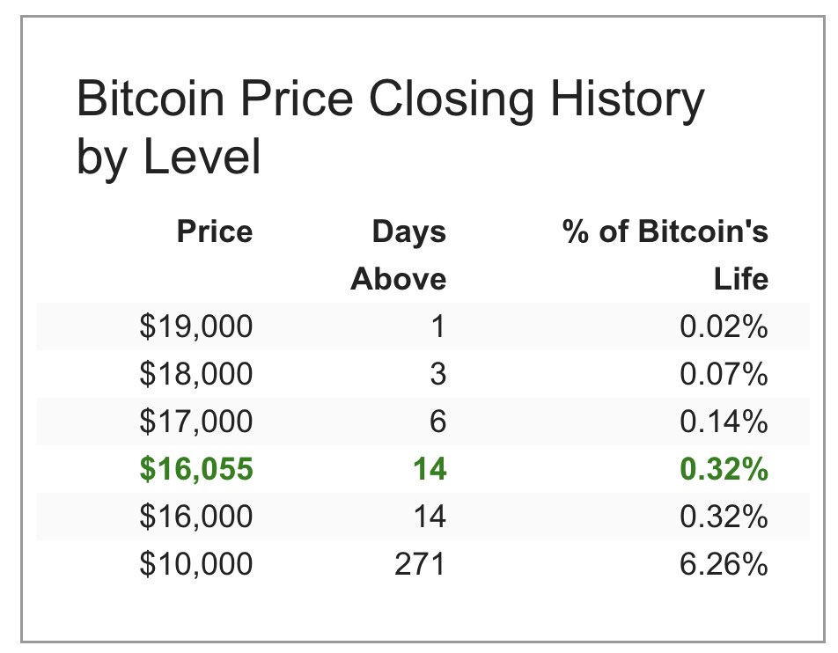Screen dimensions: 838x653
Task: Click the $17,000 price cell
Action: [196, 421]
